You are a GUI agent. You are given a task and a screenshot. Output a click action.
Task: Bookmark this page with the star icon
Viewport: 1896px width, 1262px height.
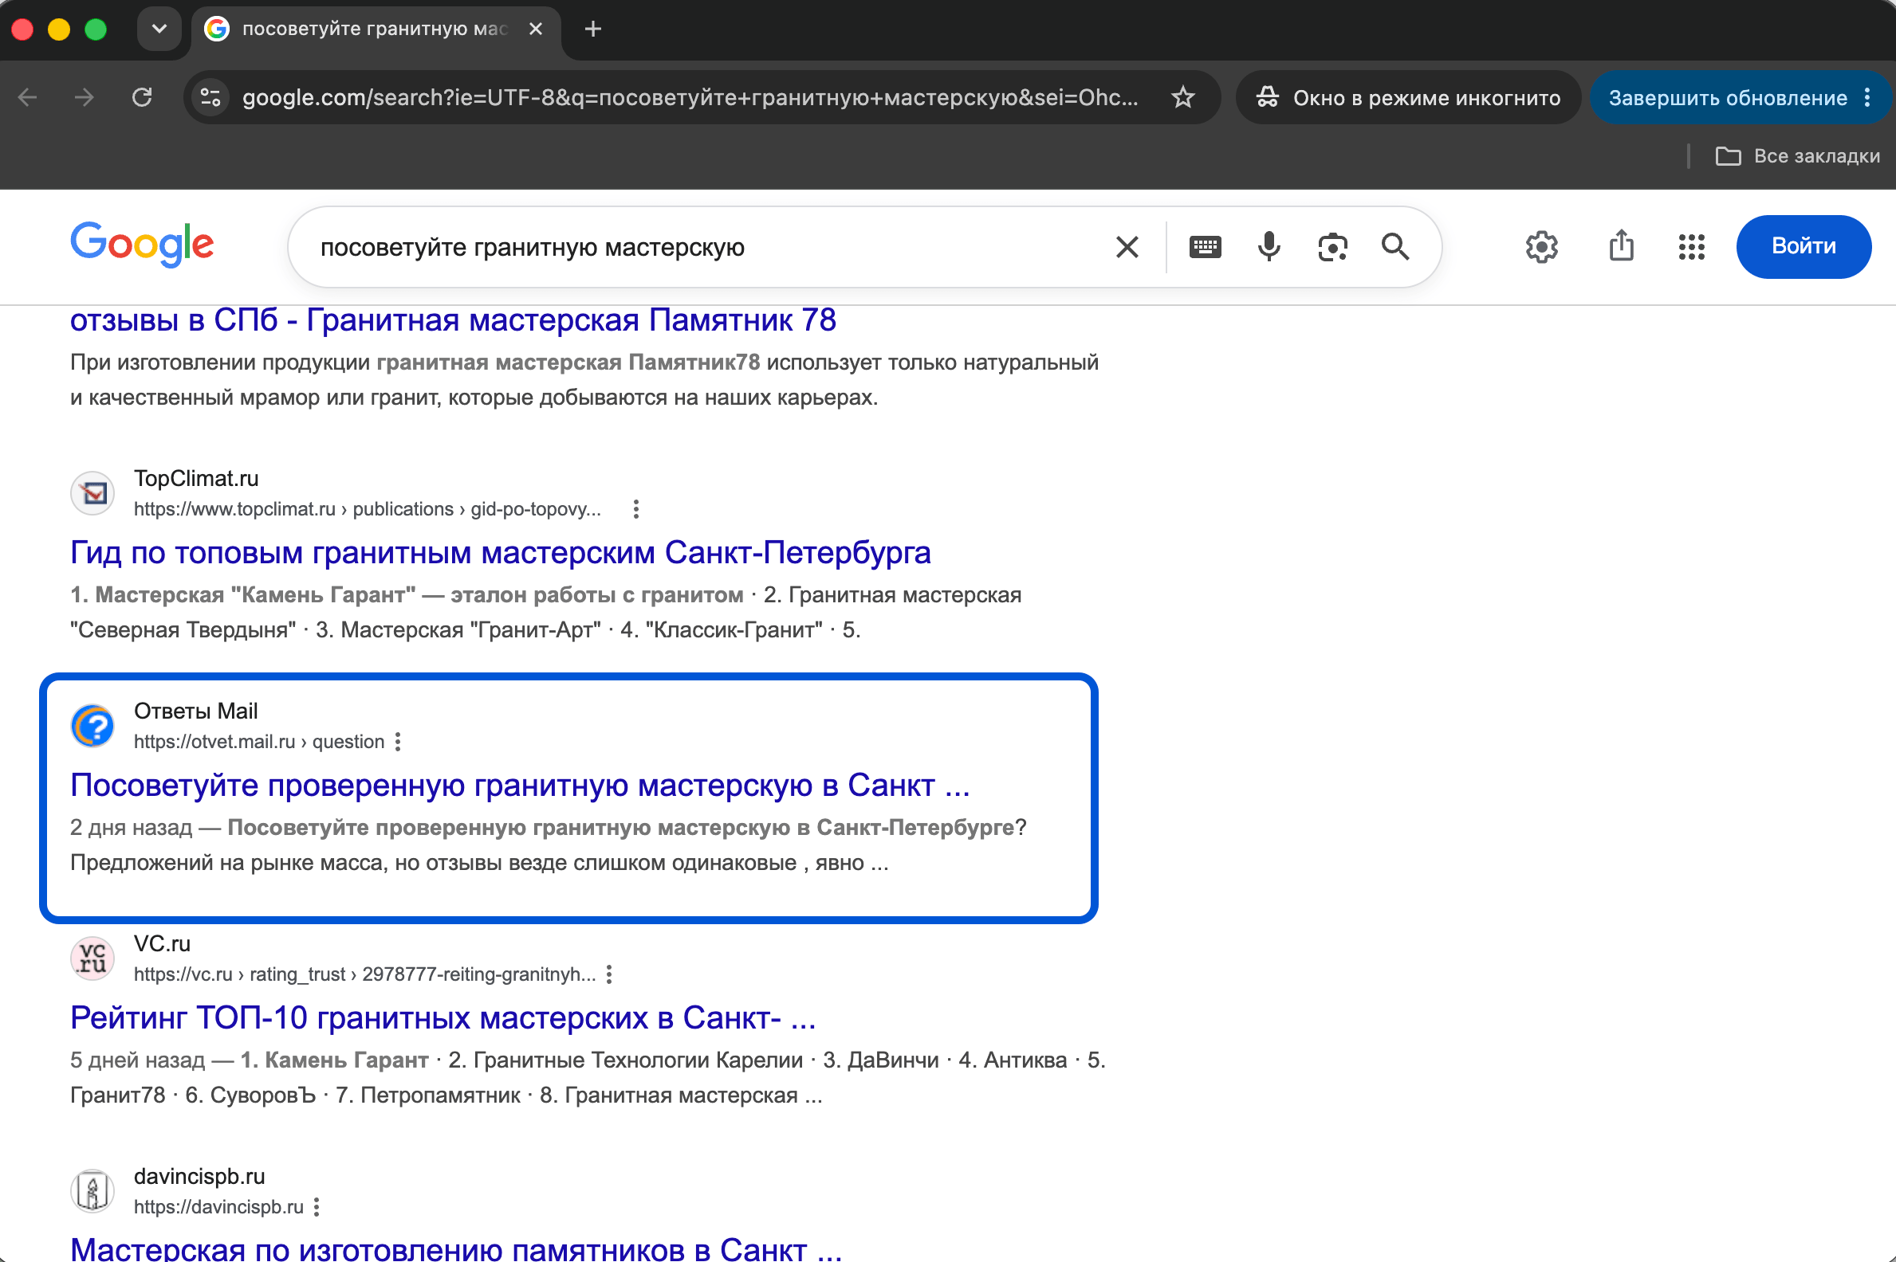[x=1182, y=97]
